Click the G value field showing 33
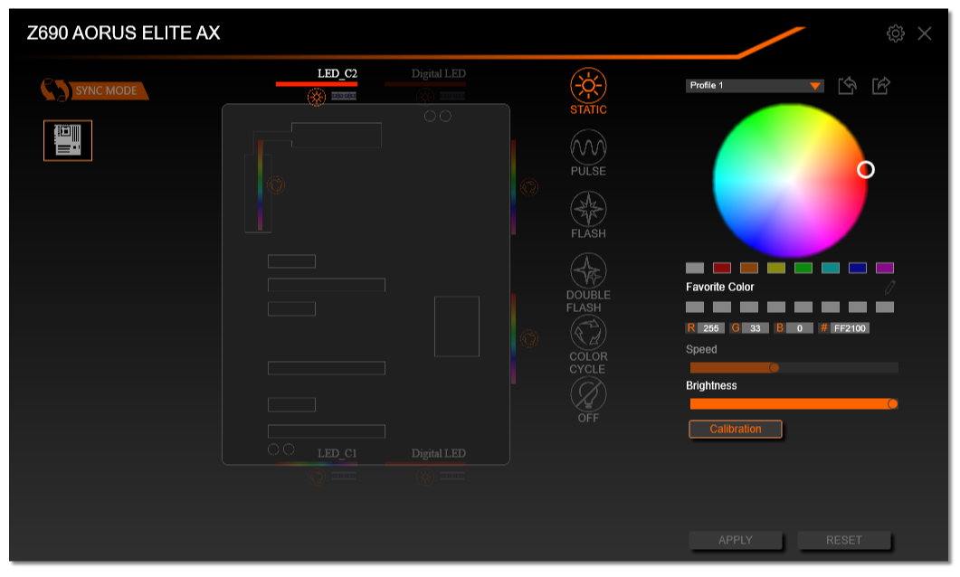 pos(756,328)
